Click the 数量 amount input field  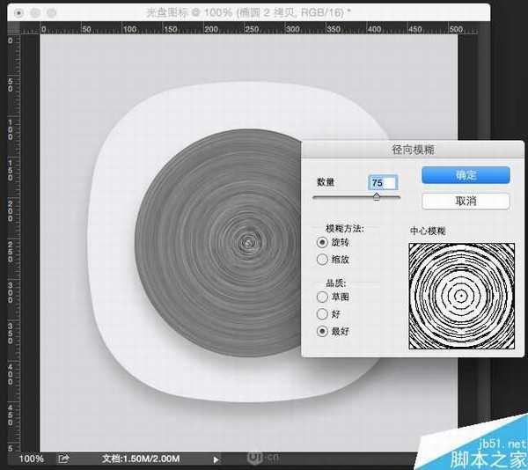click(384, 182)
